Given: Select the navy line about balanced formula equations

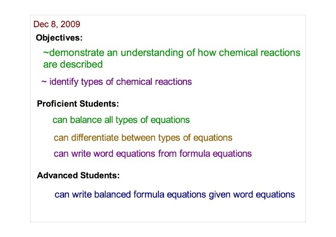Looking at the screenshot, I should pos(174,195).
